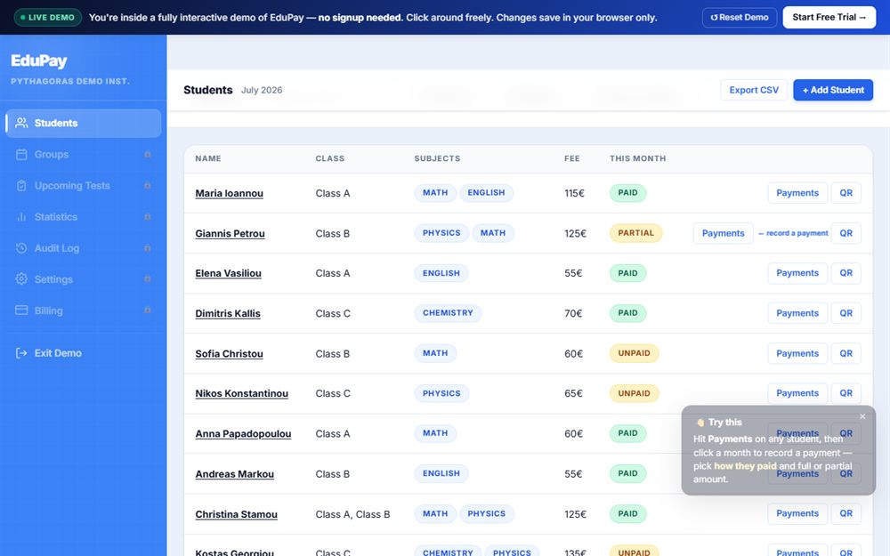Click the Groups calendar icon
The image size is (890, 556).
coord(21,154)
